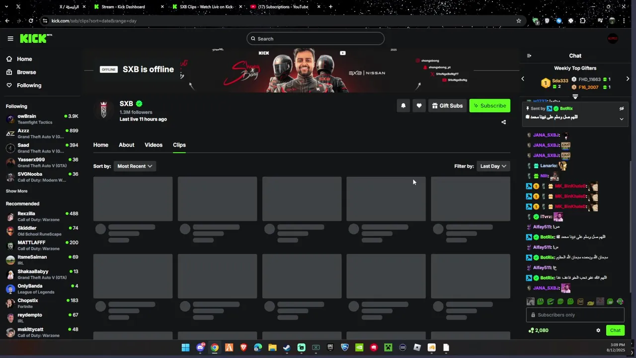Click the iTvrz username in chat
636x358 pixels.
click(546, 217)
